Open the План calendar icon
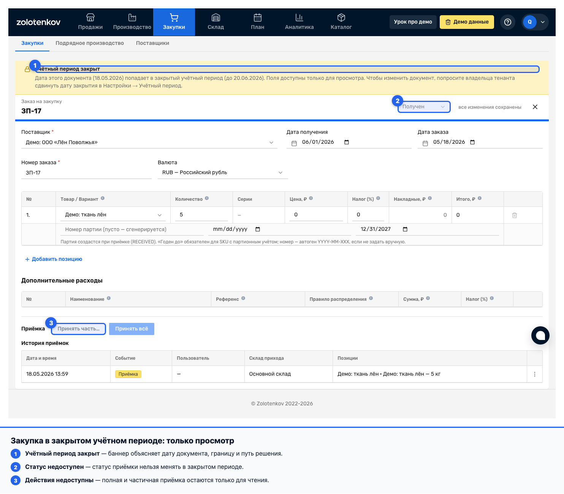Screen dimensions: 564x494 (258, 17)
